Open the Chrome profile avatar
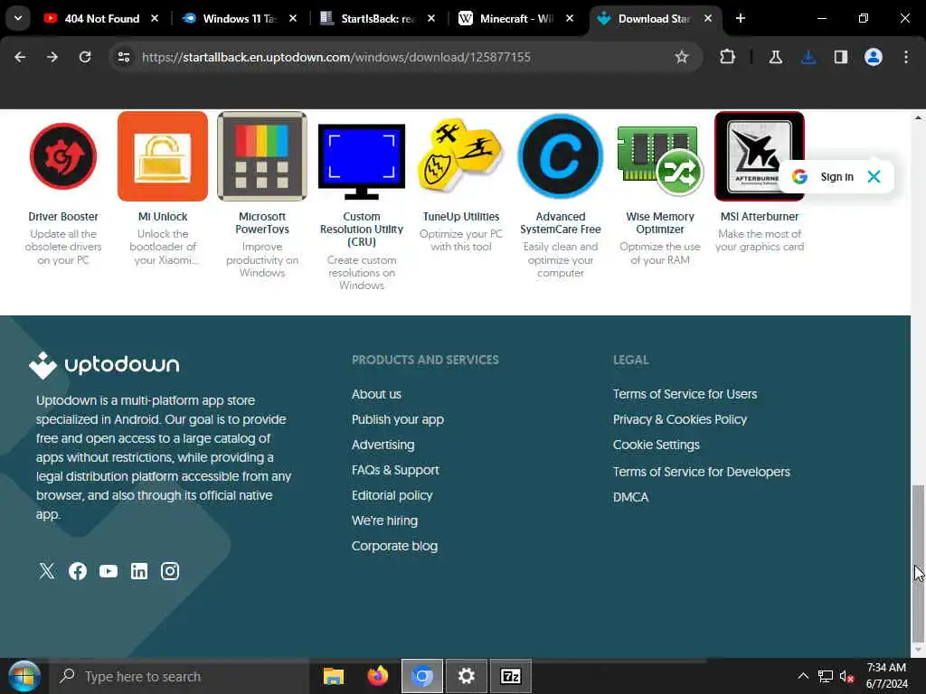Image resolution: width=926 pixels, height=694 pixels. [x=874, y=57]
